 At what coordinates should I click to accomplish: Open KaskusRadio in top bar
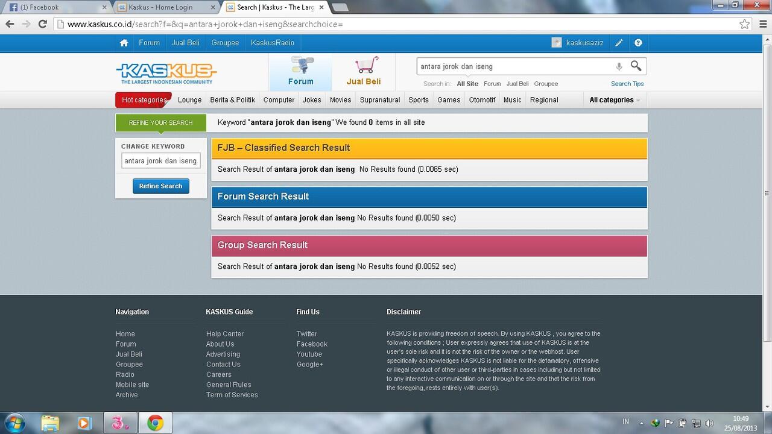coord(273,43)
